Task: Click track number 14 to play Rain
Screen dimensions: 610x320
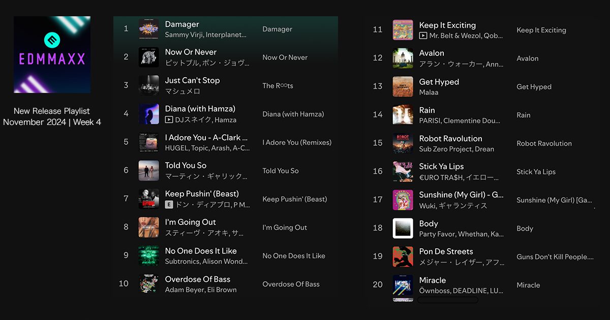Action: (377, 115)
